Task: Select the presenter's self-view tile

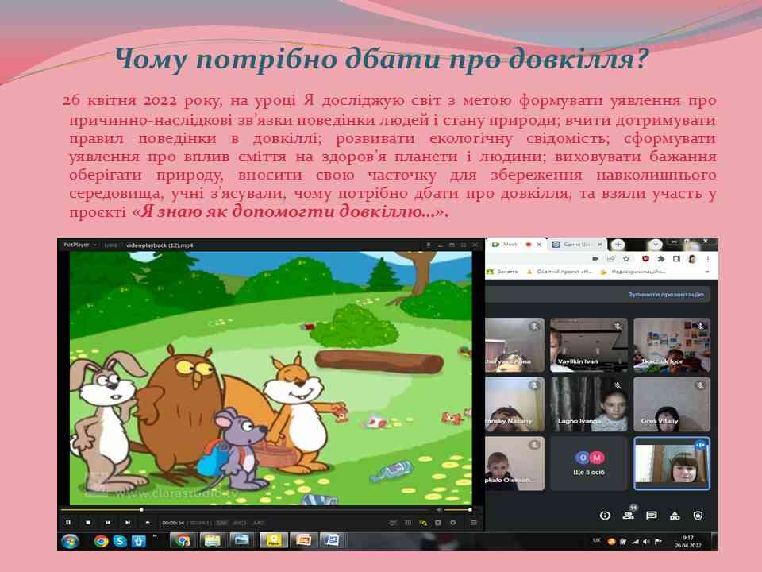Action: [x=672, y=463]
